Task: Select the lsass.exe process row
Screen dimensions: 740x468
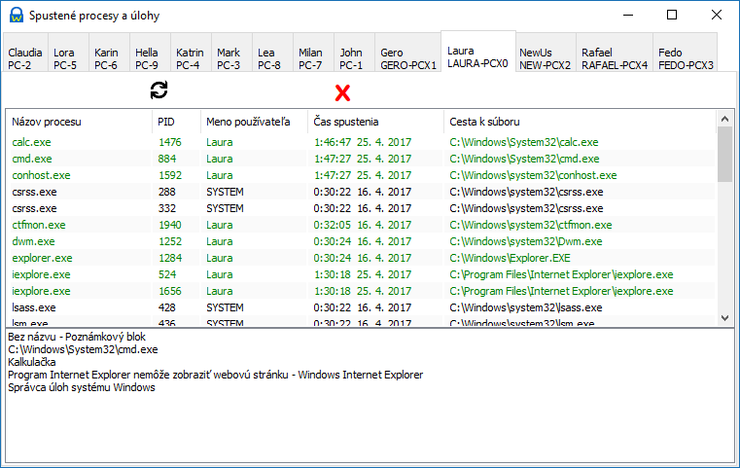Action: (x=361, y=307)
